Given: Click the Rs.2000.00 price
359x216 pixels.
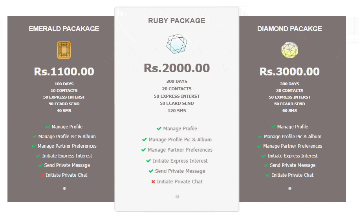Looking at the screenshot, I should coord(176,68).
